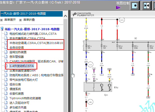Select 1.4升发动机CSTA entry
Image resolution: width=155 pixels, height=112 pixels.
click(x=22, y=66)
